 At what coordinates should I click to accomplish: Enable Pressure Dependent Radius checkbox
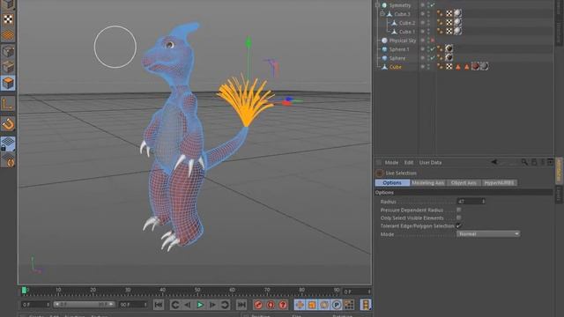[x=459, y=210]
